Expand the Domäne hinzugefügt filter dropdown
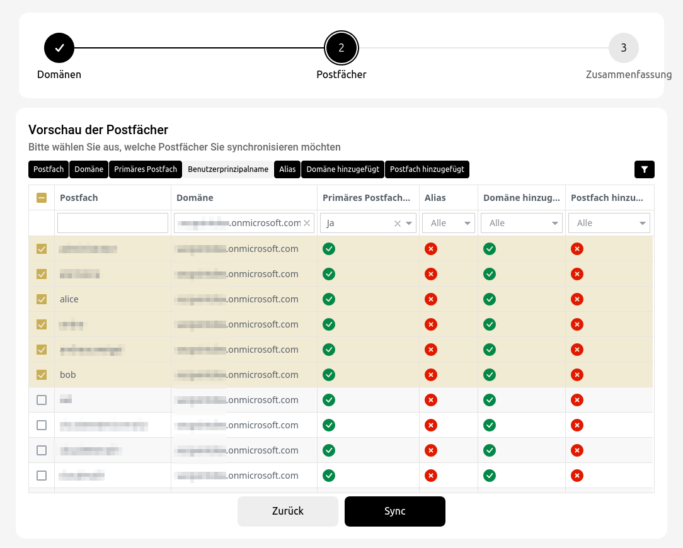The image size is (683, 548). click(x=521, y=223)
